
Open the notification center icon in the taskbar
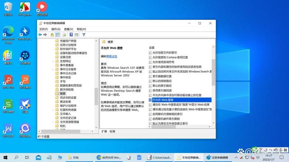pos(281,157)
